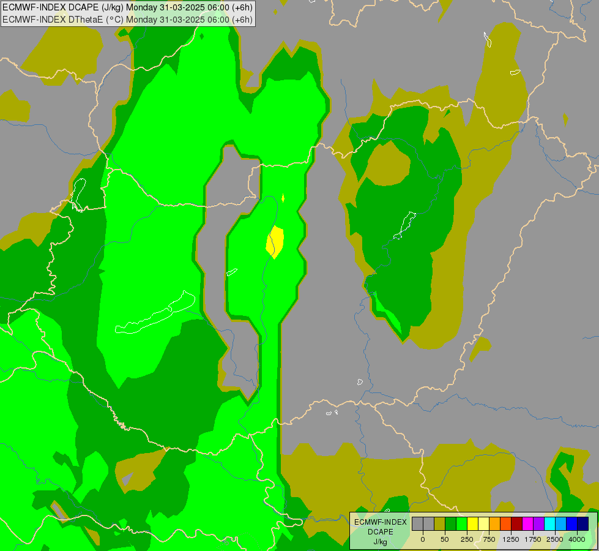The width and height of the screenshot is (599, 551).
Task: Click the legend value 2500
Action: point(555,539)
